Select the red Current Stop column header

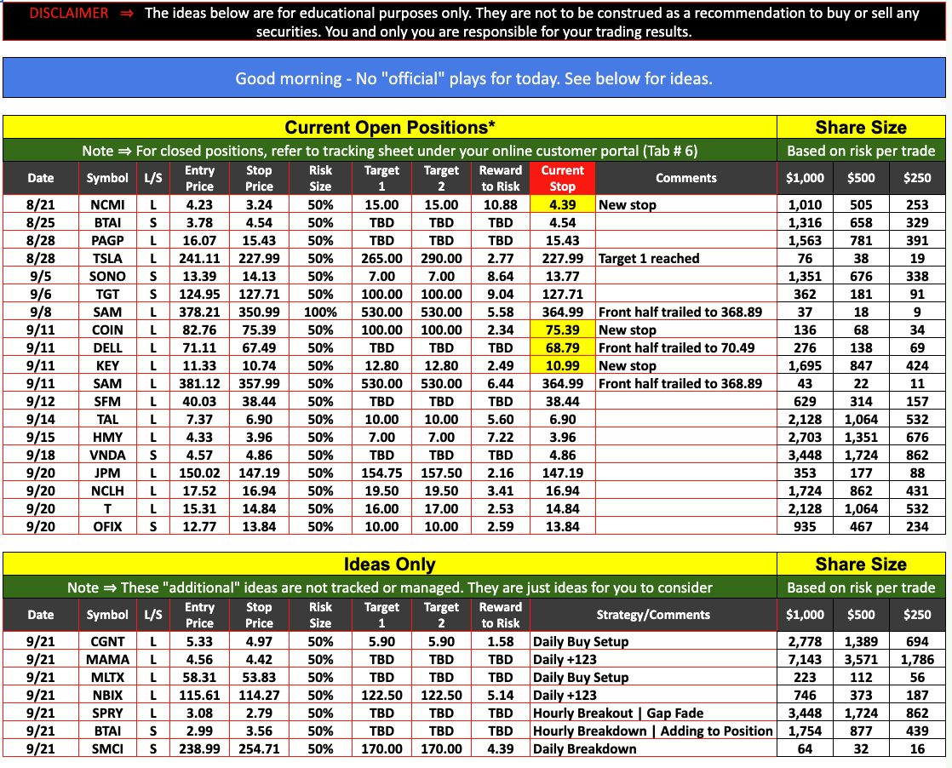click(562, 178)
